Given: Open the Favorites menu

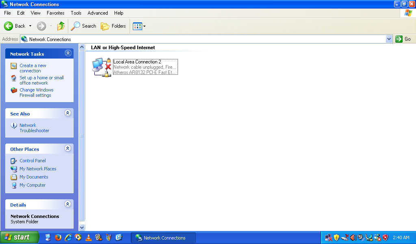Looking at the screenshot, I should (55, 13).
